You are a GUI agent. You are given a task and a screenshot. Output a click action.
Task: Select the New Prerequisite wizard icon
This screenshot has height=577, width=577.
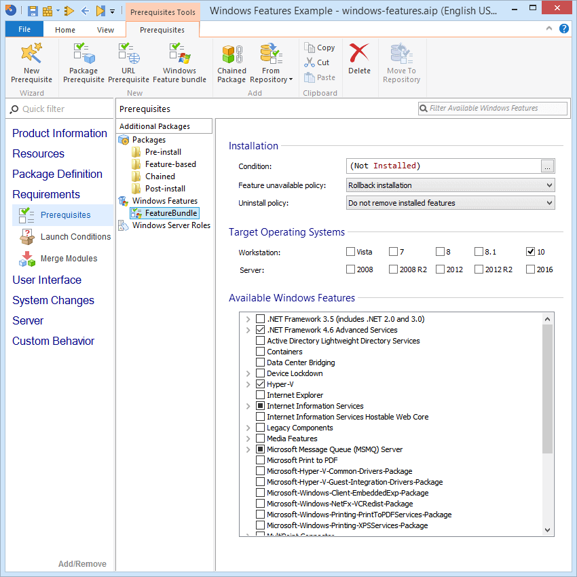(x=31, y=61)
